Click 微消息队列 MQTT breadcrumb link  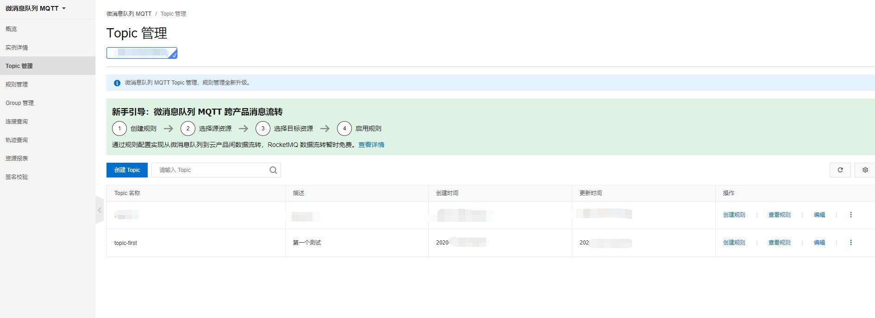[x=129, y=14]
